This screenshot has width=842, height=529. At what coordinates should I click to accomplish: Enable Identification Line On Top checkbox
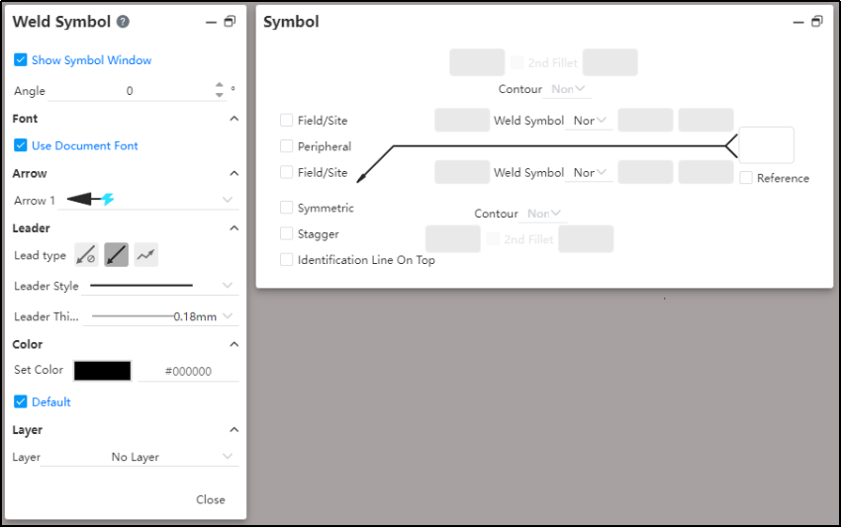[x=286, y=260]
